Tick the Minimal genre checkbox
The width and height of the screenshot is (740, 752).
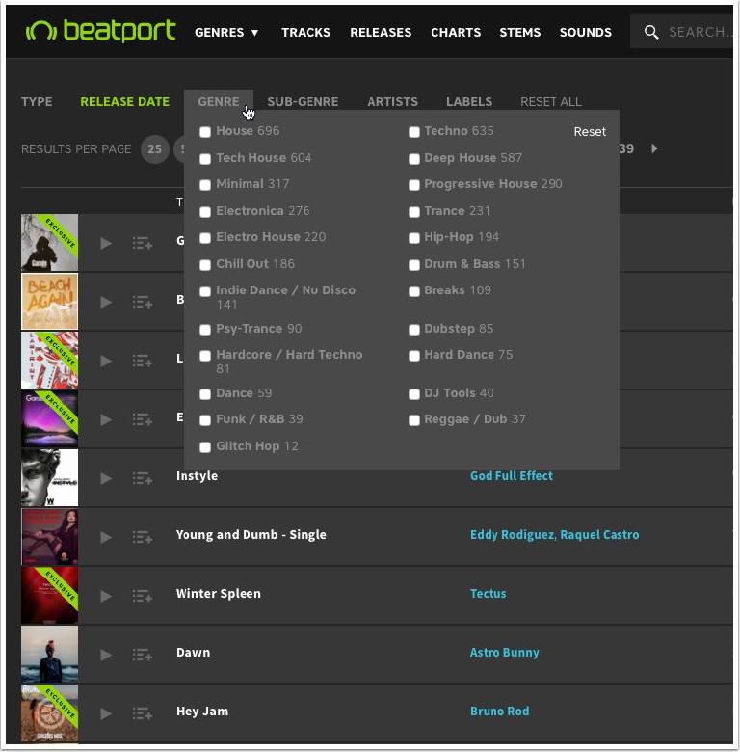point(205,185)
